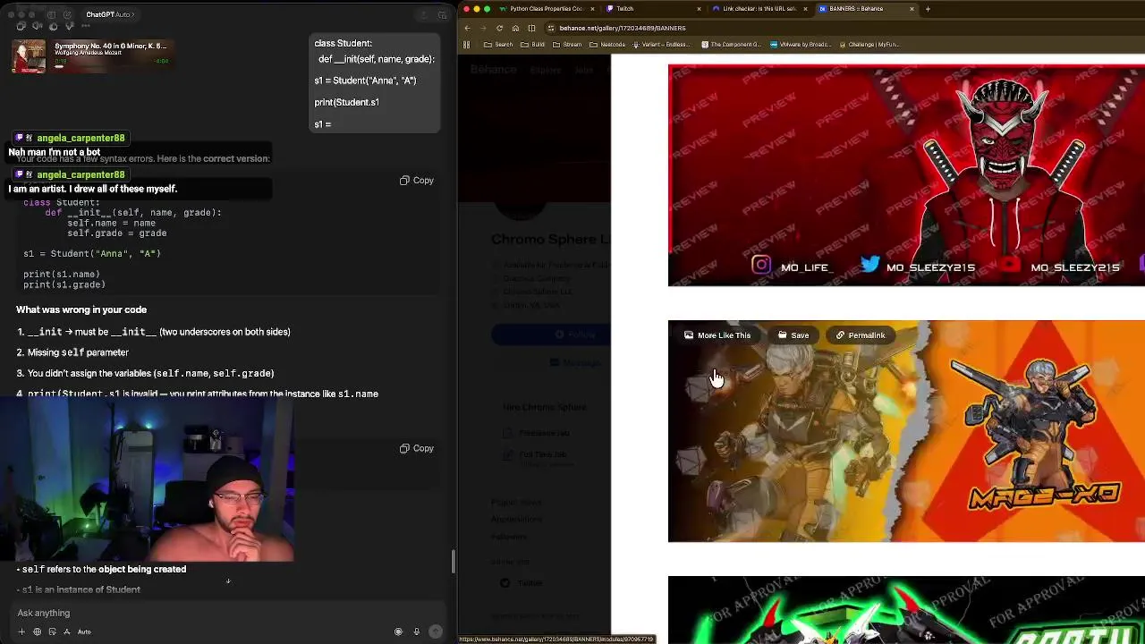The height and width of the screenshot is (644, 1145).
Task: Click the read aloud speaker icon
Action: point(37,26)
